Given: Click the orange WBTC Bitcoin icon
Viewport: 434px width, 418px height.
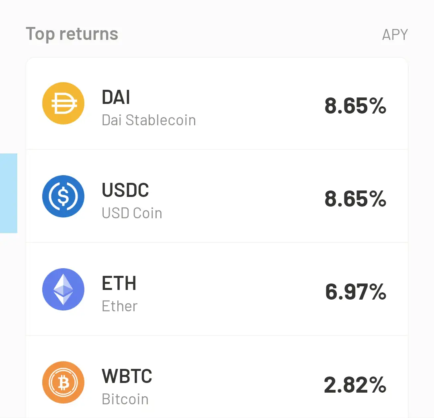Looking at the screenshot, I should point(63,382).
